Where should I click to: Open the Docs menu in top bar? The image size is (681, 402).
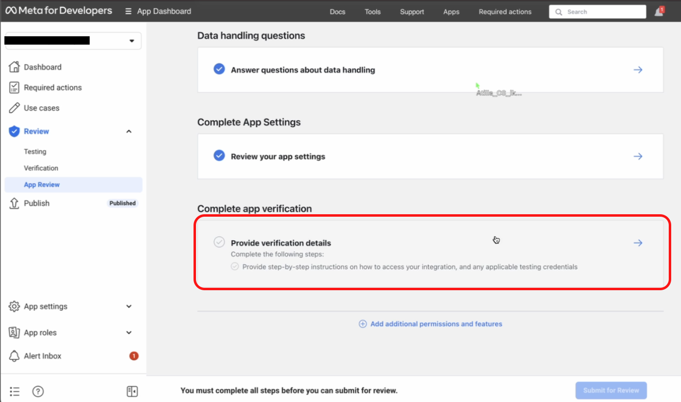[x=338, y=12]
